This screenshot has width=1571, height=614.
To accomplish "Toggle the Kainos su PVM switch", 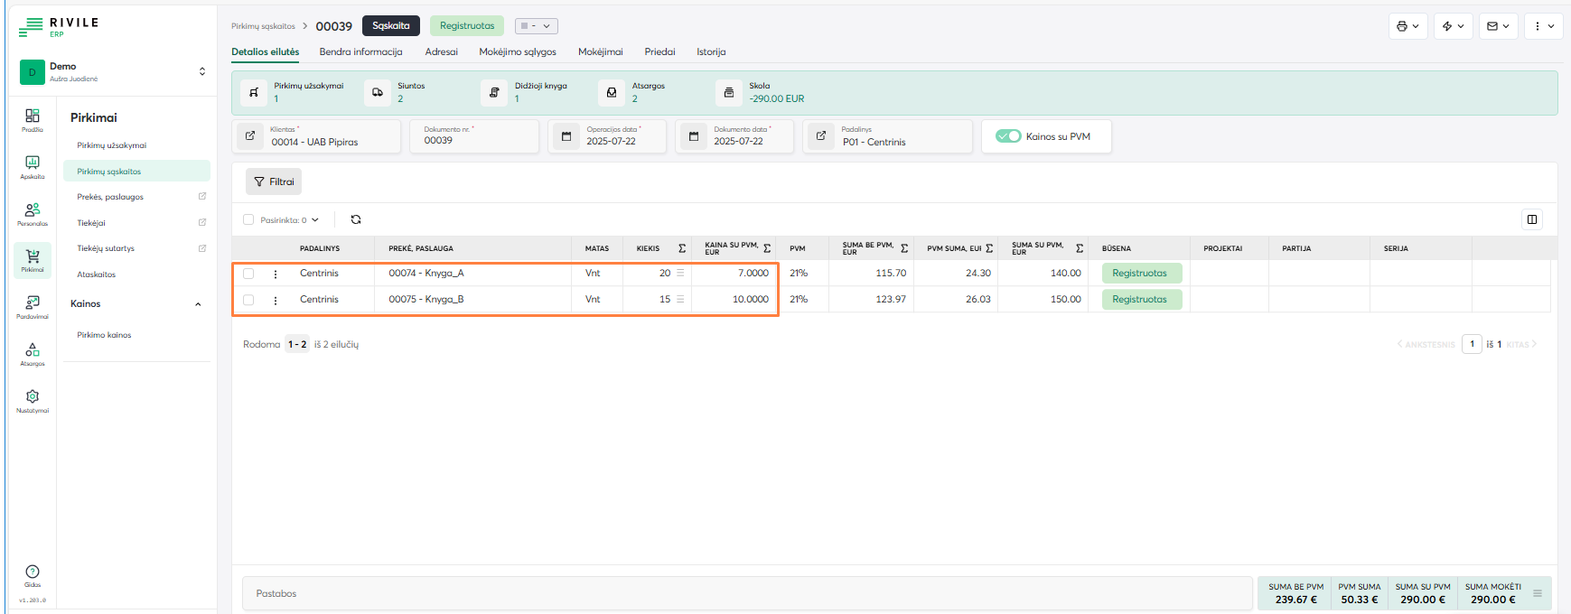I will pyautogui.click(x=1007, y=136).
